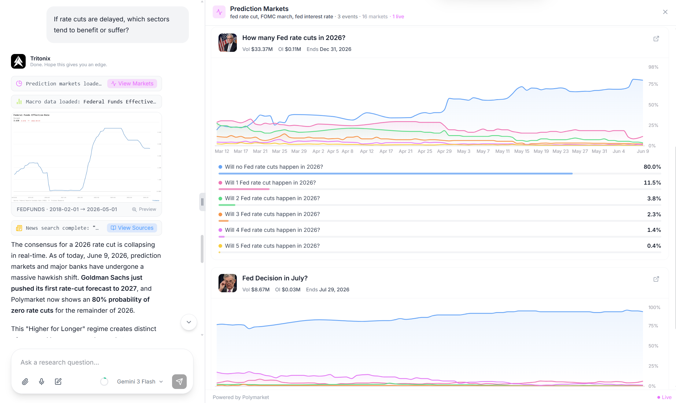The image size is (676, 403).
Task: Activate the microphone voice input icon
Action: (x=42, y=381)
